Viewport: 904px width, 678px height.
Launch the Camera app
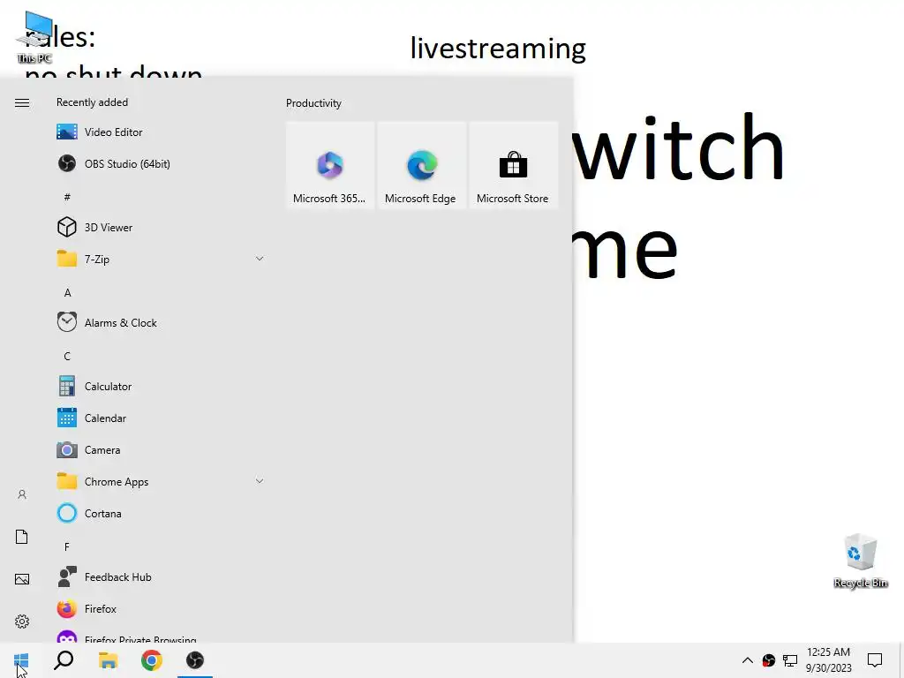click(x=161, y=449)
